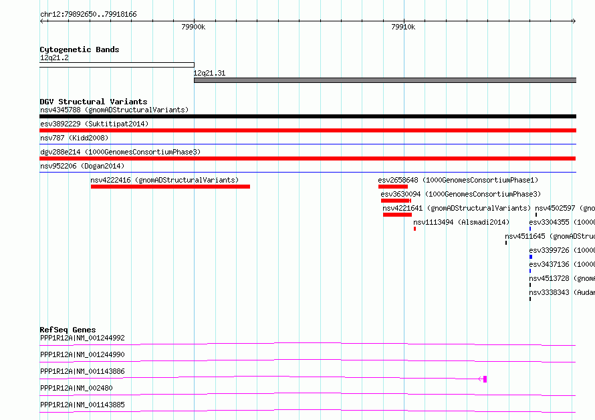Click the nsv4502597 variant label
595x420 pixels.
tap(565, 208)
